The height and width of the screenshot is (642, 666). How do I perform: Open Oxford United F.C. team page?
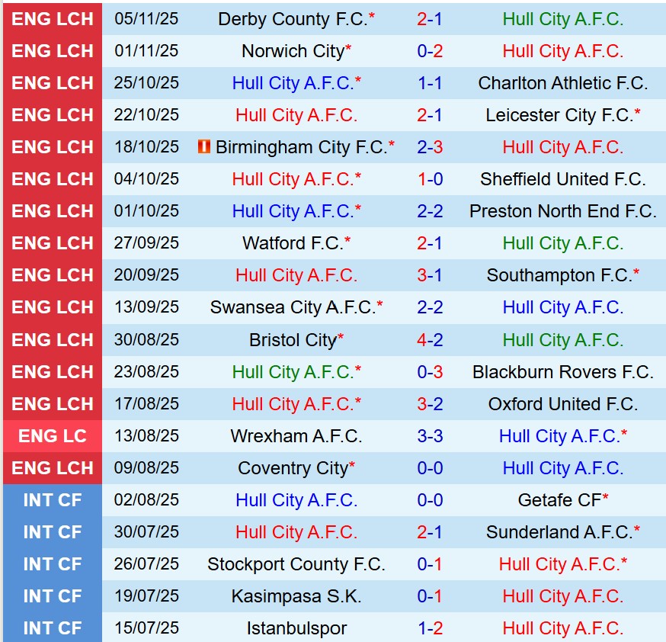562,404
